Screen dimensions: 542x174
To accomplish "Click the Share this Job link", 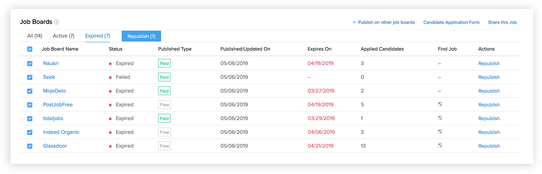I will pos(502,22).
